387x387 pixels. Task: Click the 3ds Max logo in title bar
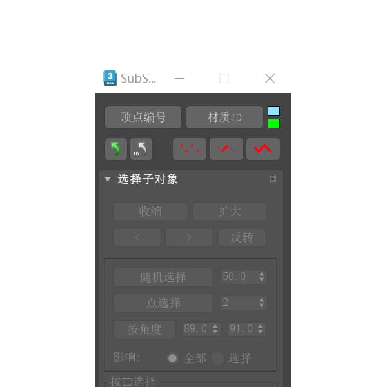[110, 78]
